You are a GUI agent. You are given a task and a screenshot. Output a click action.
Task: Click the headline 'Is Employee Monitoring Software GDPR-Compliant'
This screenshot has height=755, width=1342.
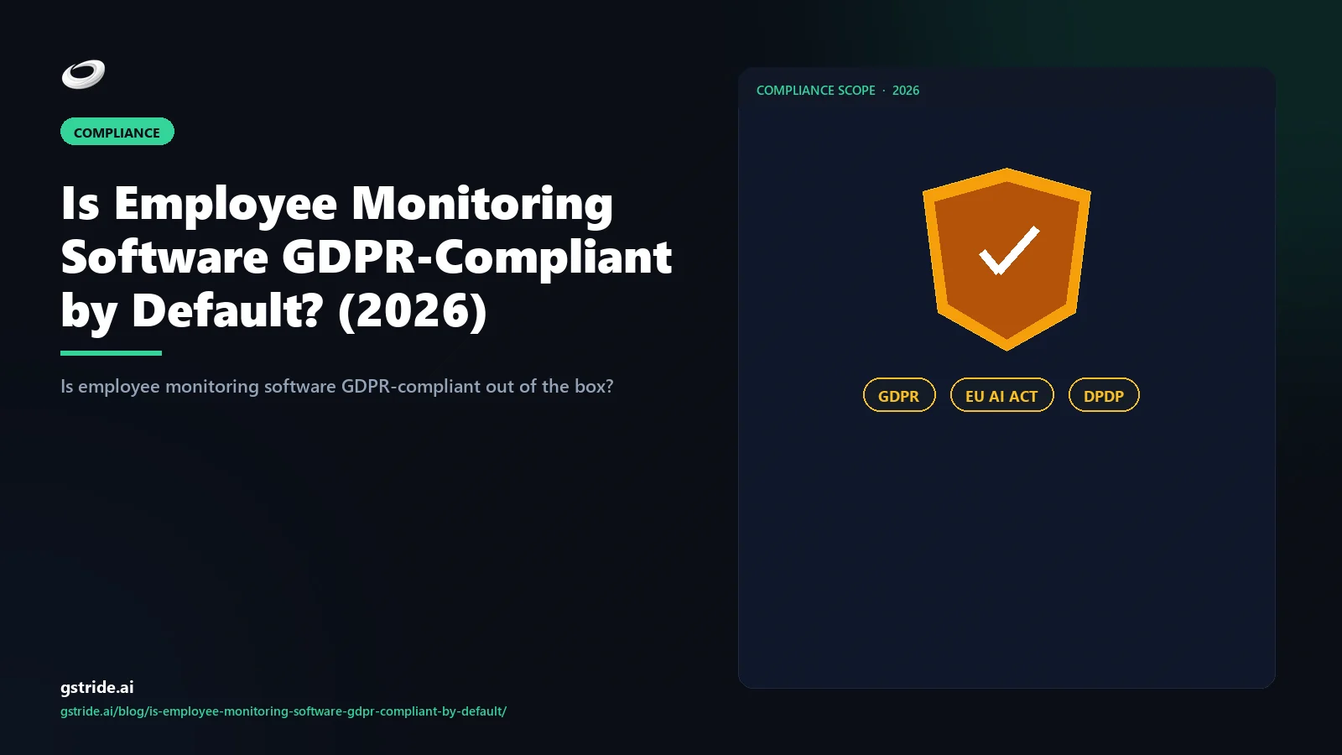click(367, 258)
